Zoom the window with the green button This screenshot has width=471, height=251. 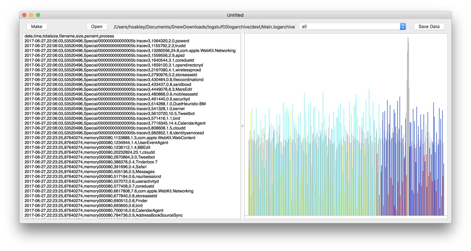click(38, 15)
